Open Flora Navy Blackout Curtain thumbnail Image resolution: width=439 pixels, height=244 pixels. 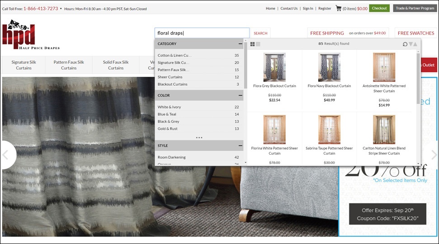coord(329,67)
